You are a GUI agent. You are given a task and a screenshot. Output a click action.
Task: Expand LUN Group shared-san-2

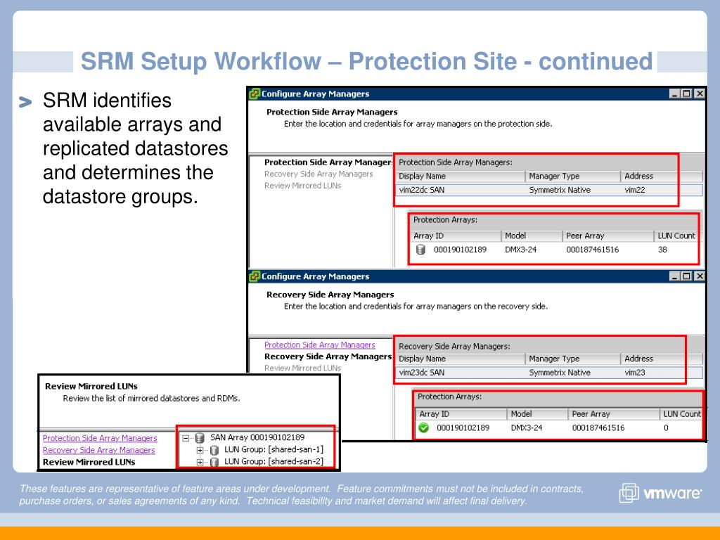coord(200,463)
